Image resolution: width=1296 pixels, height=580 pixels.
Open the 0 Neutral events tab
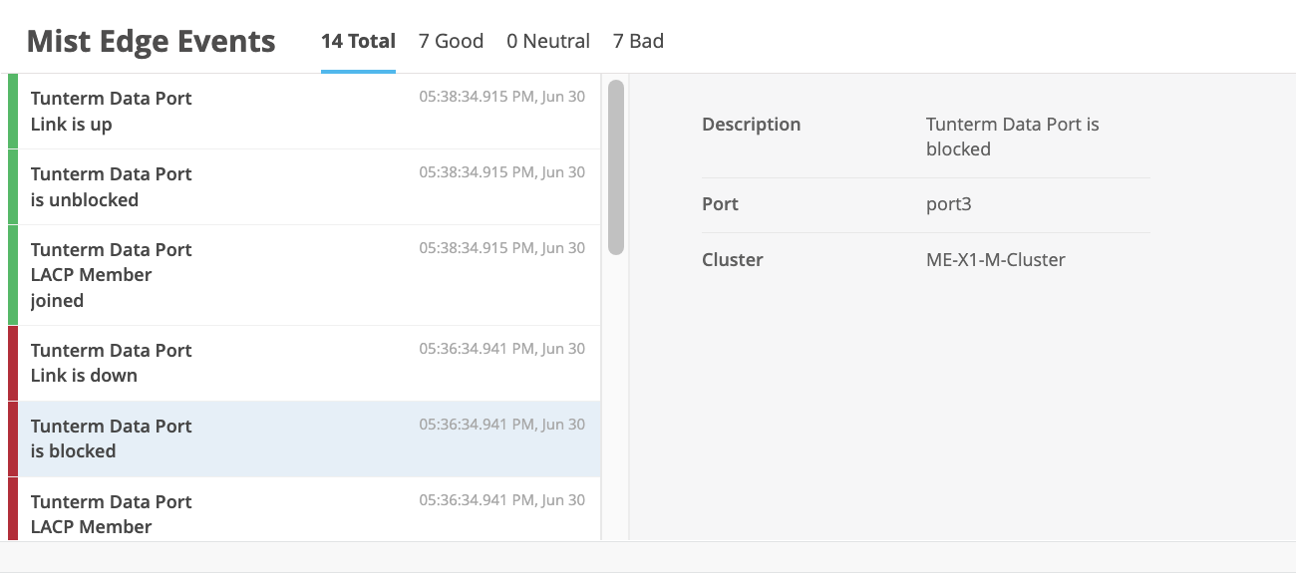point(547,41)
